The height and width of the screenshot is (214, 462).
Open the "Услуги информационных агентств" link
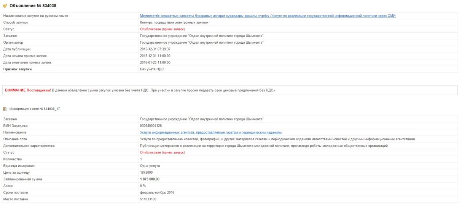click(210, 132)
